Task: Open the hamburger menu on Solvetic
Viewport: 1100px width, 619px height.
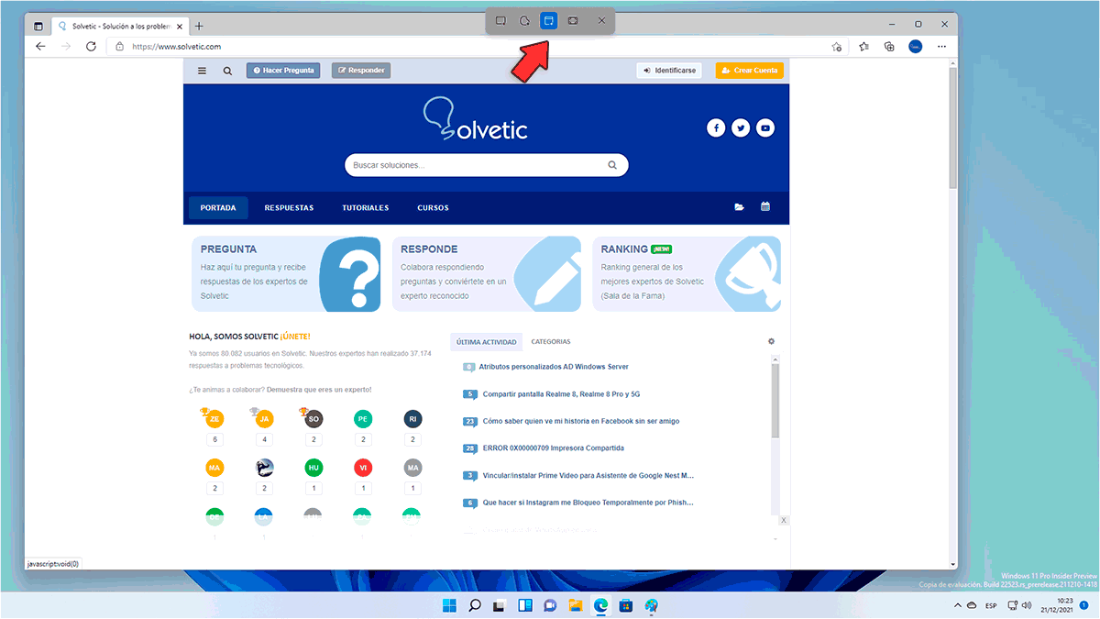Action: click(203, 70)
